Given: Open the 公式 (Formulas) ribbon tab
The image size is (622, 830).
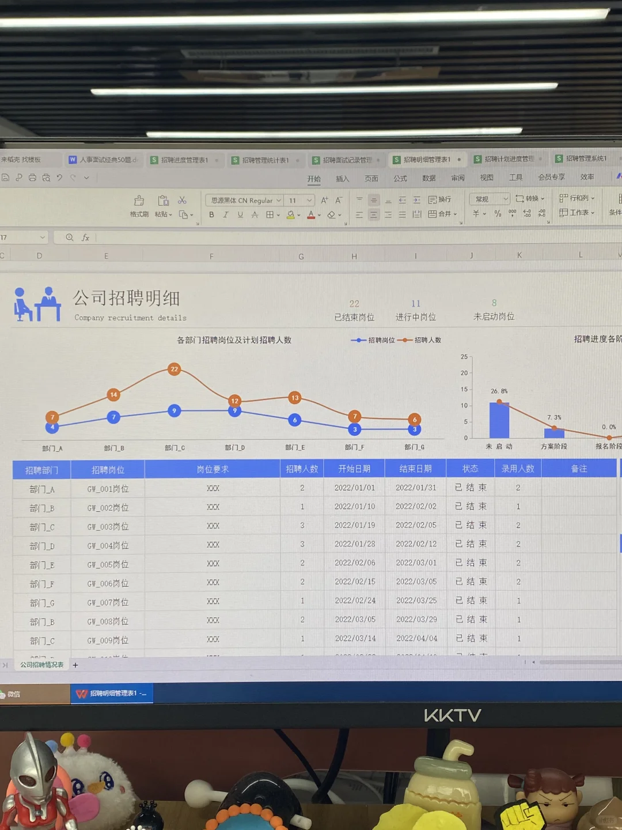Looking at the screenshot, I should tap(400, 179).
